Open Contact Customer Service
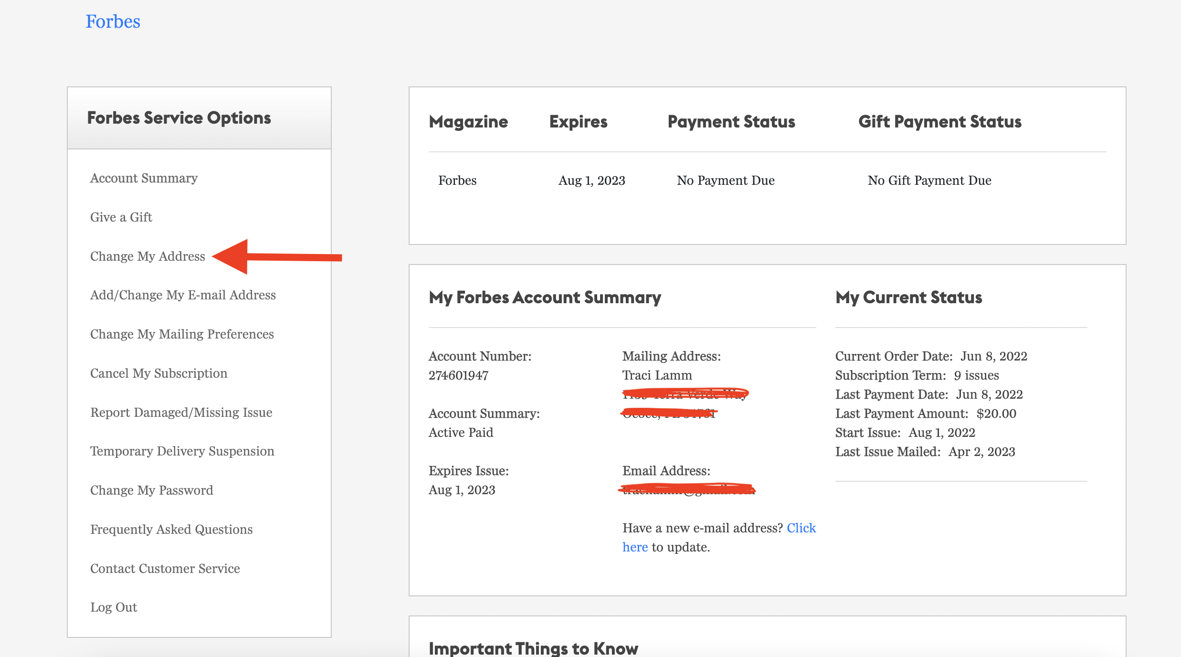 [x=165, y=569]
